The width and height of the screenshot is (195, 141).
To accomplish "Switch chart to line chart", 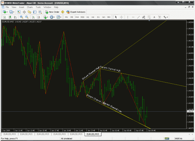I will click(x=15, y=17).
